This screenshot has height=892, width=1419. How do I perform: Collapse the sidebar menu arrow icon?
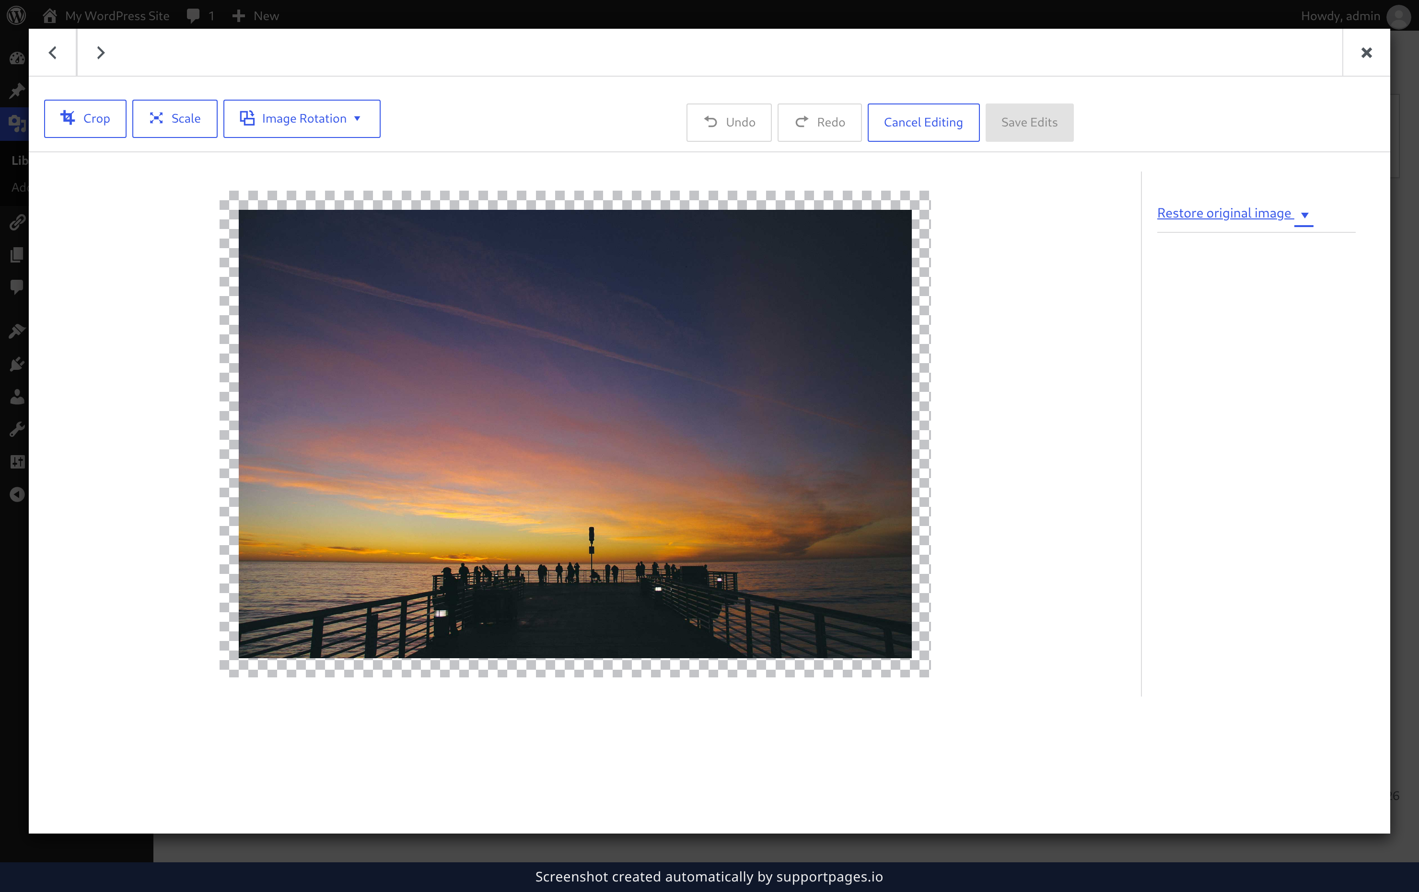tap(17, 494)
